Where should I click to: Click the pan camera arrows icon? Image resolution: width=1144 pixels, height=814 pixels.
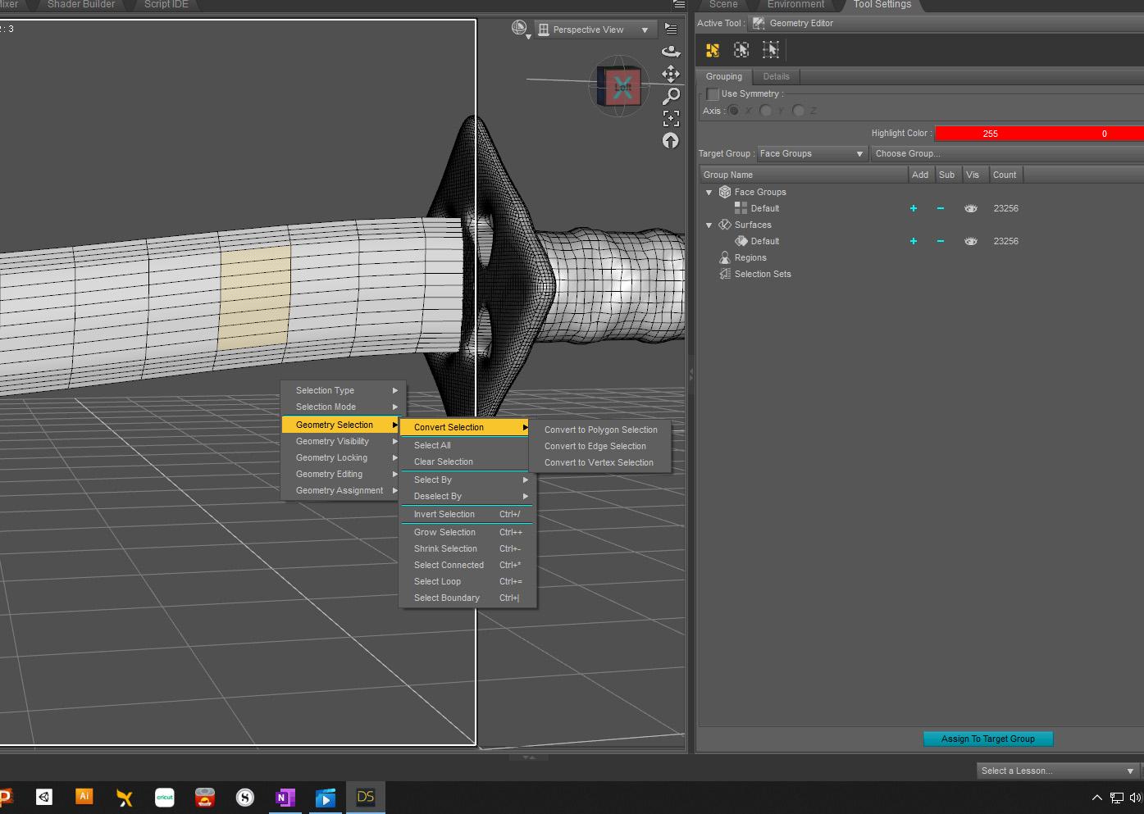(x=671, y=73)
